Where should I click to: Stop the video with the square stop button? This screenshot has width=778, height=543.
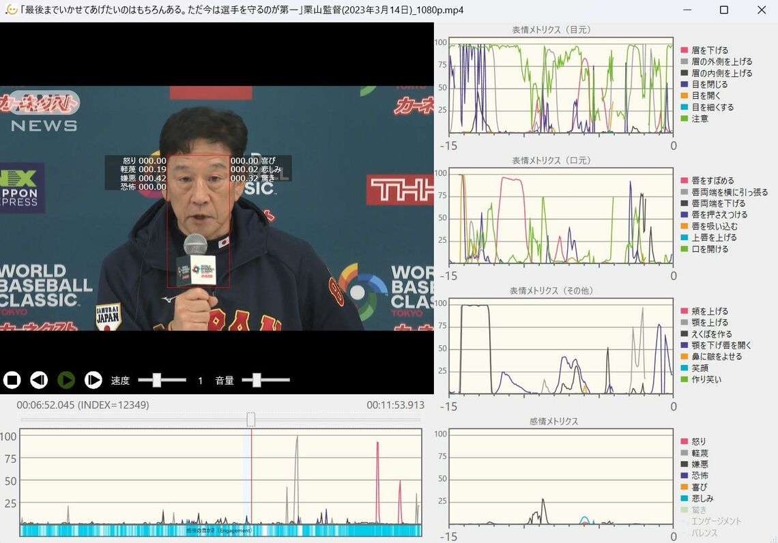[x=12, y=381]
